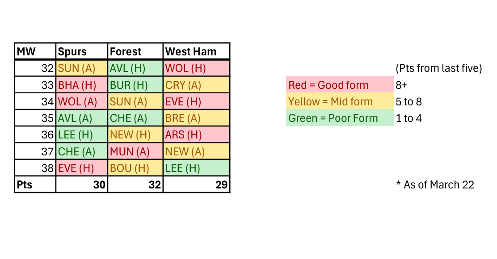Image resolution: width=497 pixels, height=259 pixels.
Task: Click the CRY (A) fixture cell
Action: tap(196, 85)
